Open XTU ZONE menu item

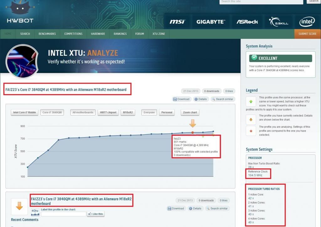(x=159, y=34)
